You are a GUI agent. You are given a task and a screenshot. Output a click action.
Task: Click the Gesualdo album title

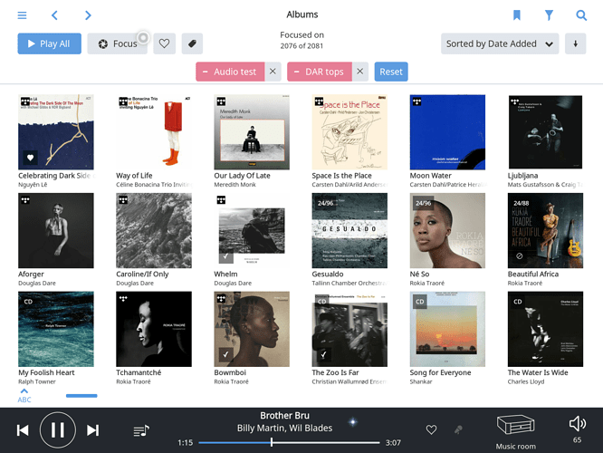[x=328, y=274]
